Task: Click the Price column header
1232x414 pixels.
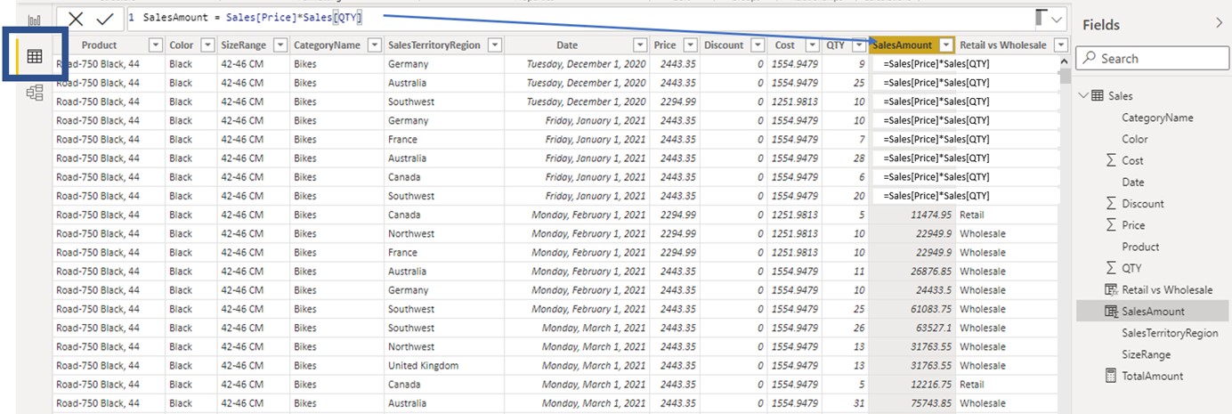Action: tap(664, 45)
